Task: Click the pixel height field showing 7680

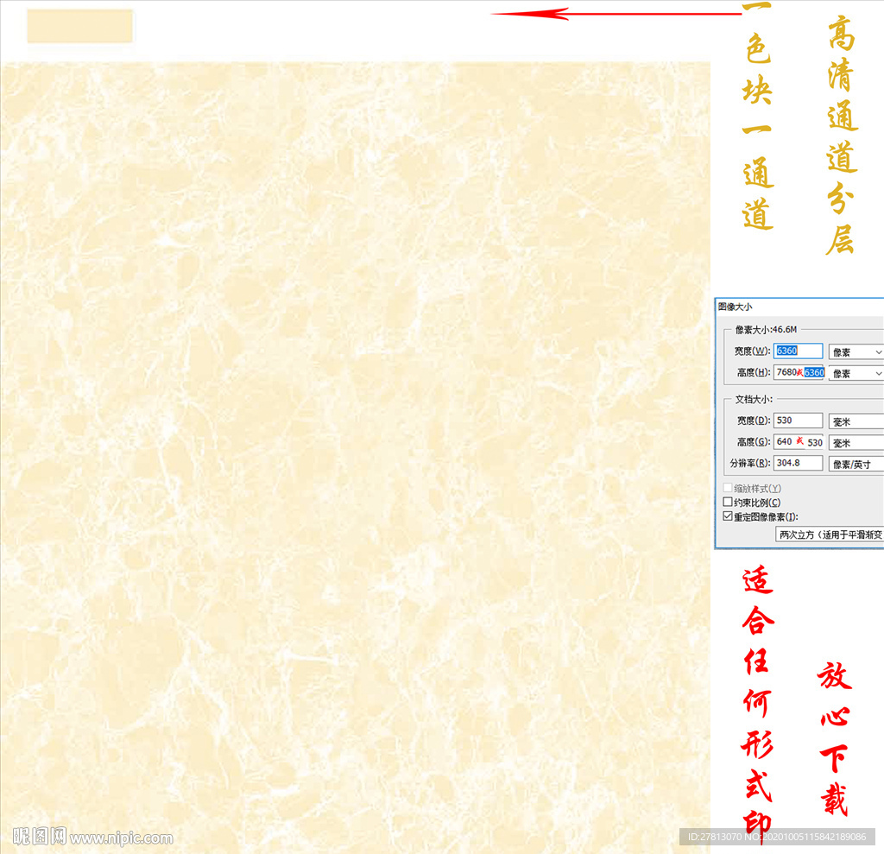Action: pyautogui.click(x=799, y=372)
